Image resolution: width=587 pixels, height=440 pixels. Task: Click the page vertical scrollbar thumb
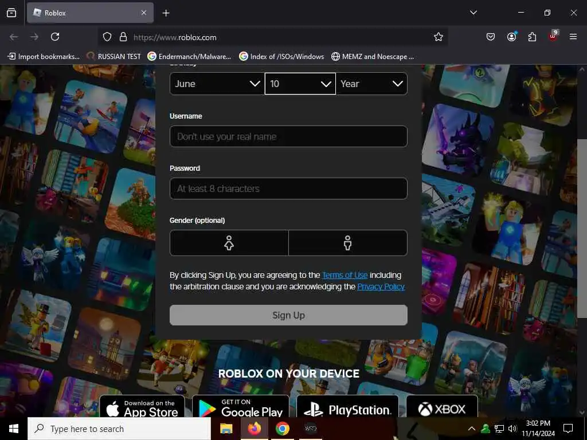click(x=582, y=228)
